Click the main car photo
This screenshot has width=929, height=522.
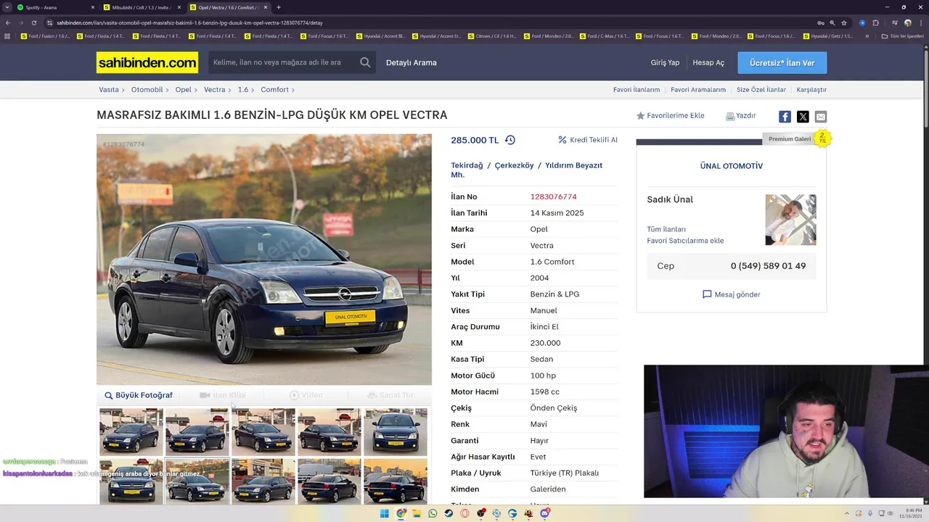264,260
